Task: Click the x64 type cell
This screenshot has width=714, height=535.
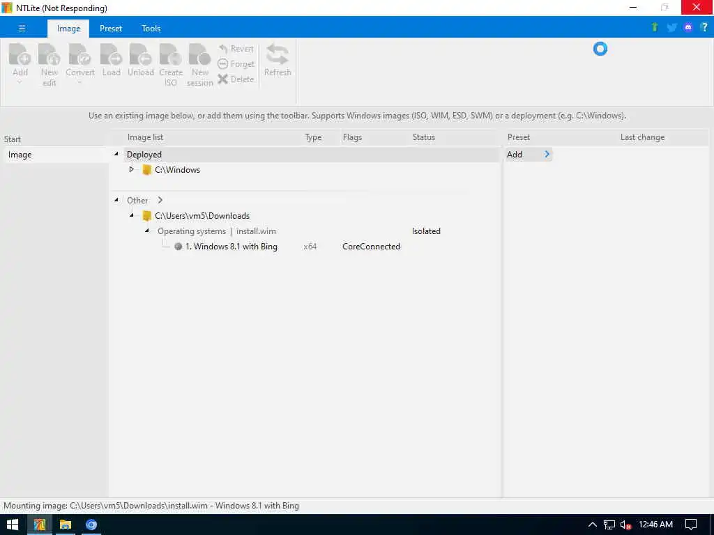Action: (x=310, y=247)
